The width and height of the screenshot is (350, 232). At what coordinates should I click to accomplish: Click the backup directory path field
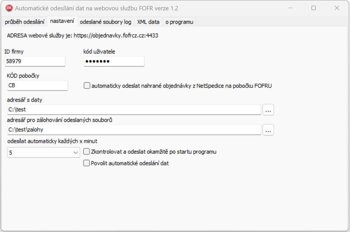pos(134,130)
